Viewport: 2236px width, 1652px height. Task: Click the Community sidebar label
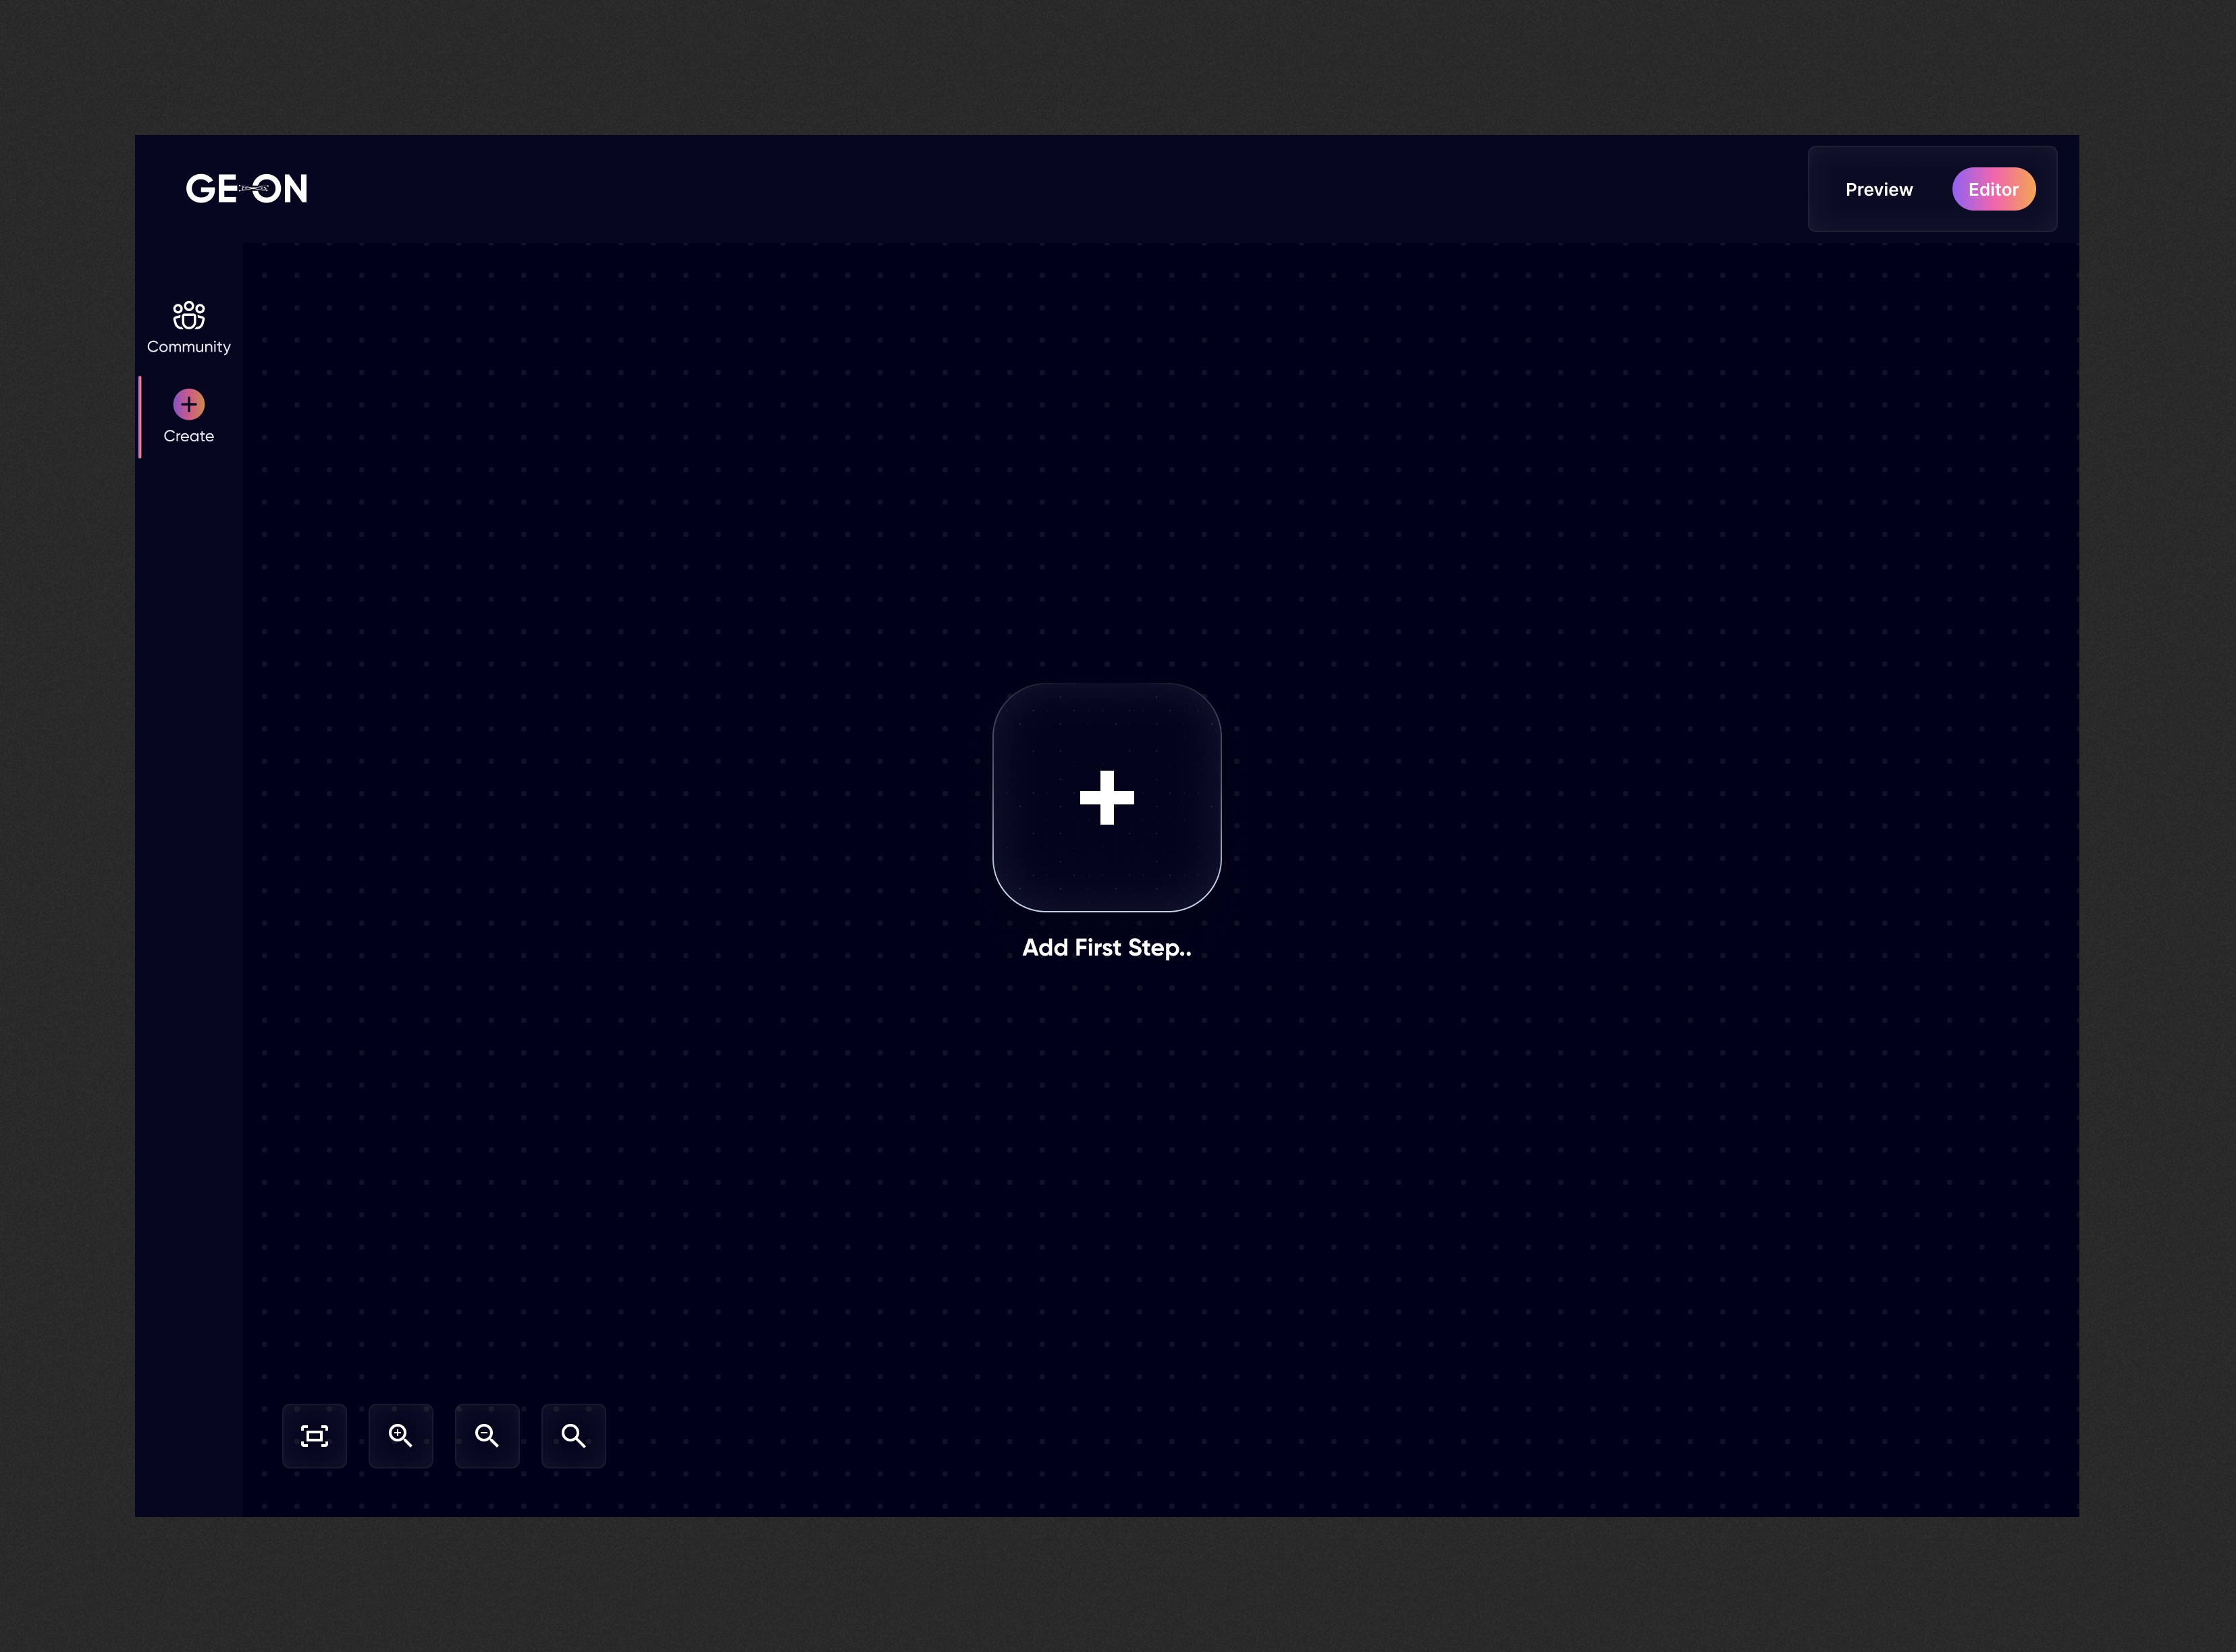pyautogui.click(x=188, y=347)
